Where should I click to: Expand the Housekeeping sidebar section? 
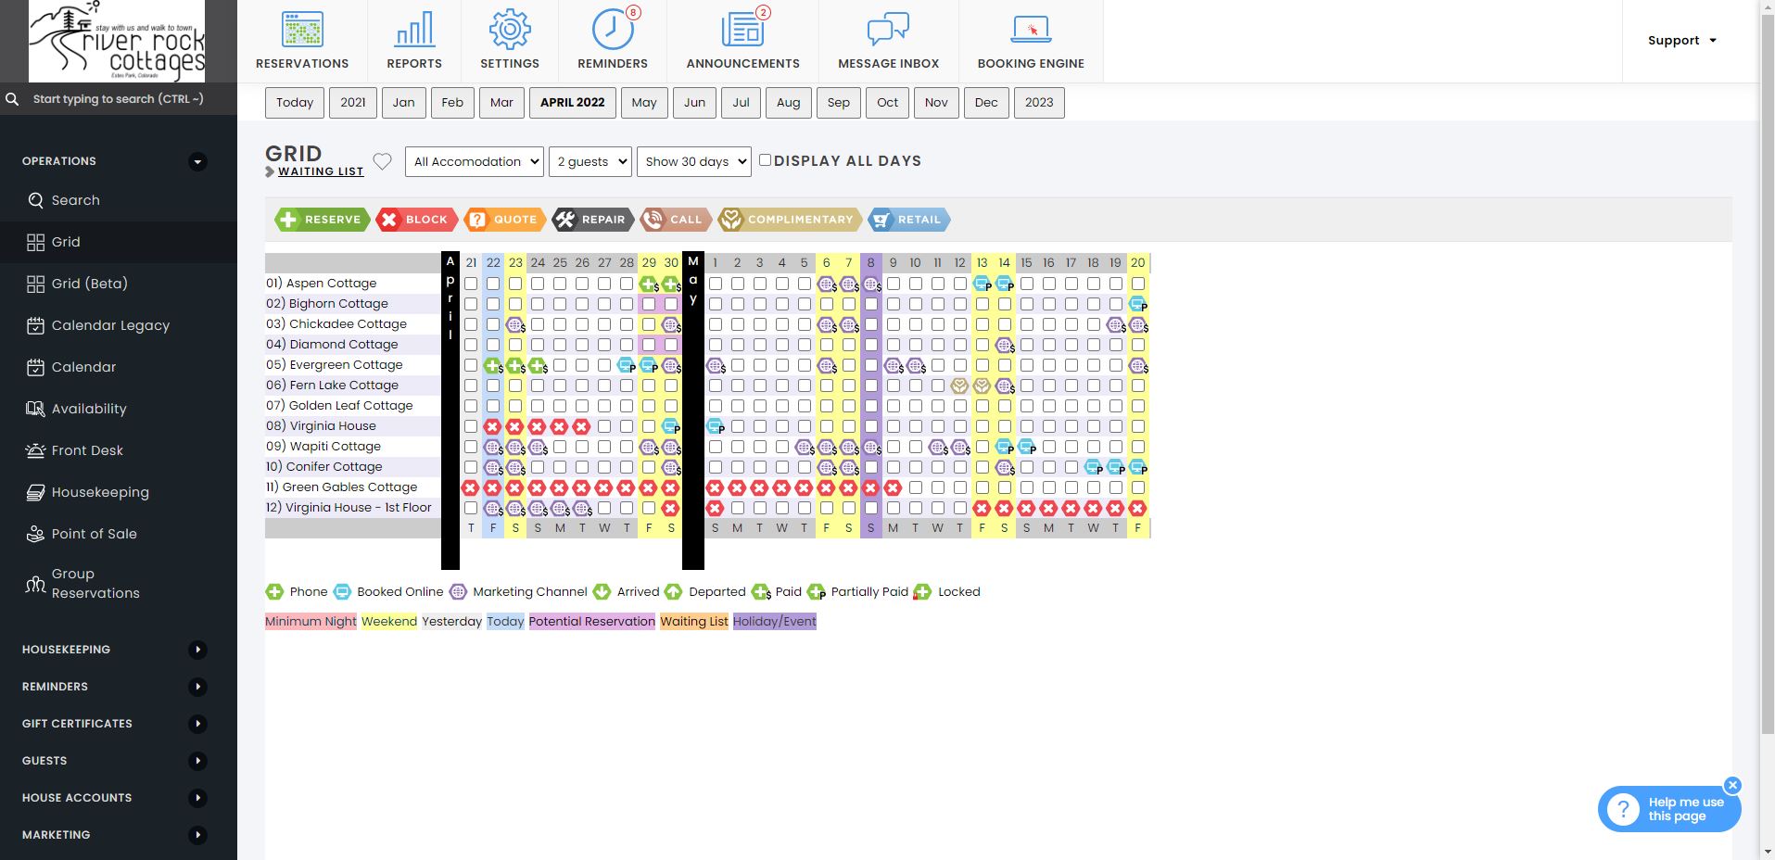197,650
